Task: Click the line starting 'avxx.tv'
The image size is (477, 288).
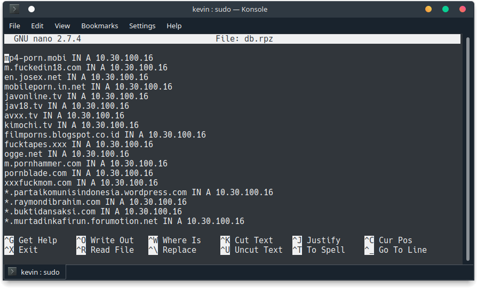Action: point(64,115)
